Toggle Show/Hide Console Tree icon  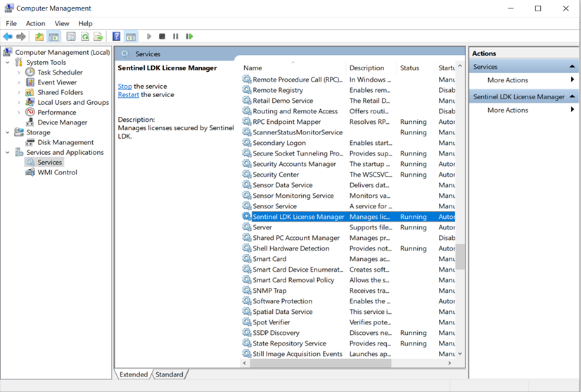53,37
